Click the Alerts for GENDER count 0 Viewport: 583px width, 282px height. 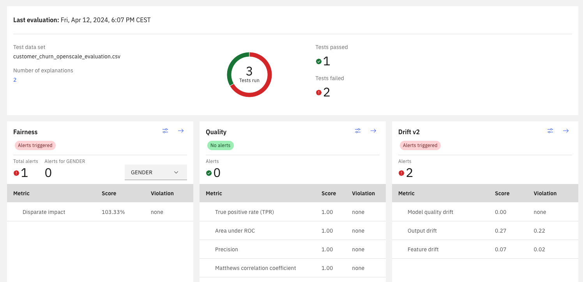tap(48, 173)
